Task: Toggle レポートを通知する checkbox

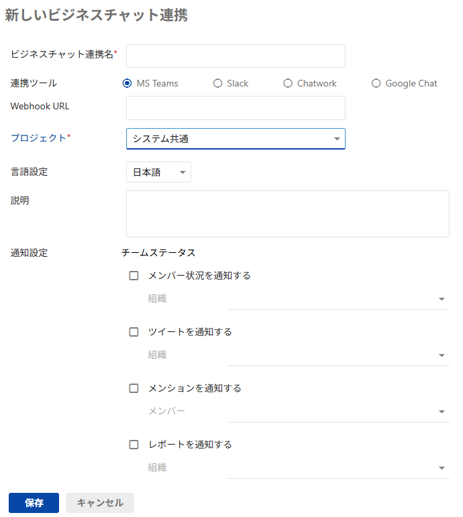Action: (134, 445)
